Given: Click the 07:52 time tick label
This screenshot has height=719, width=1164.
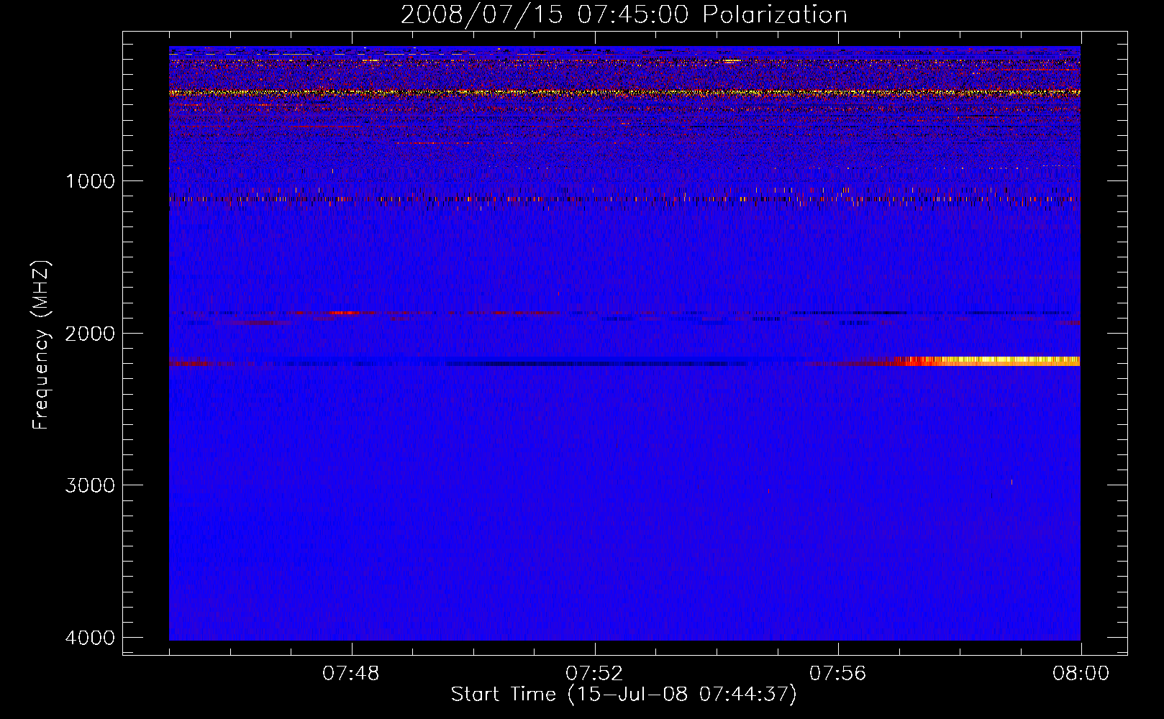Looking at the screenshot, I should [594, 674].
